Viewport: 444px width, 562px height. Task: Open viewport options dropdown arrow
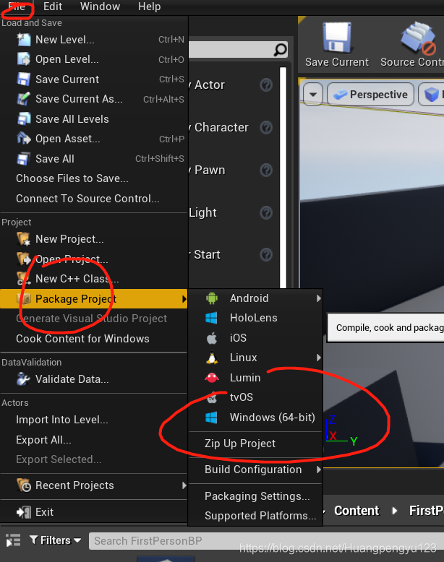click(x=312, y=94)
